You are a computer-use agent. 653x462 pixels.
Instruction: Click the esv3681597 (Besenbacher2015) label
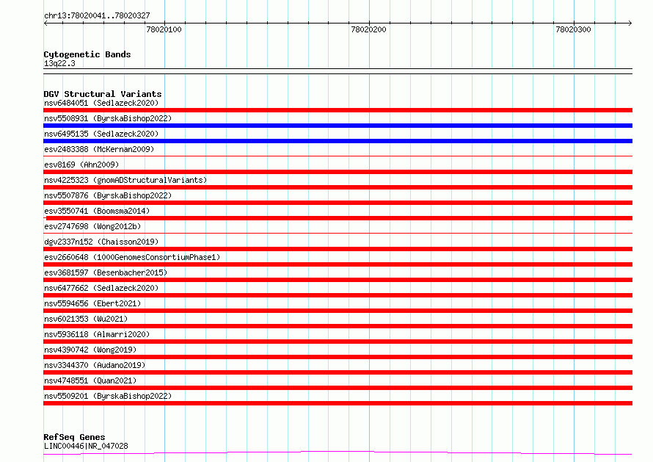[x=106, y=272]
